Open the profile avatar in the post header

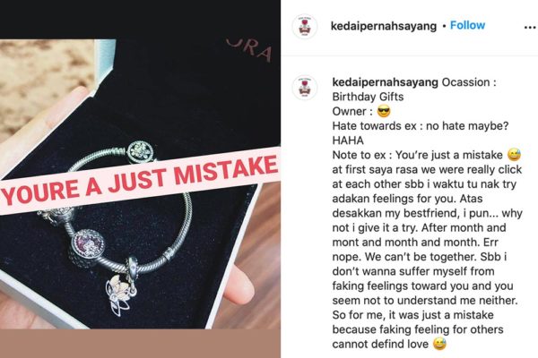point(304,27)
